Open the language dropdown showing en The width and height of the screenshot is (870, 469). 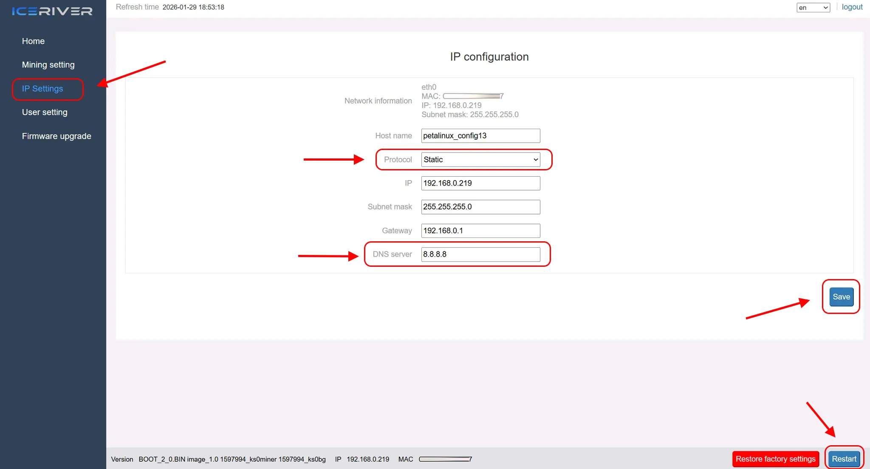point(813,8)
